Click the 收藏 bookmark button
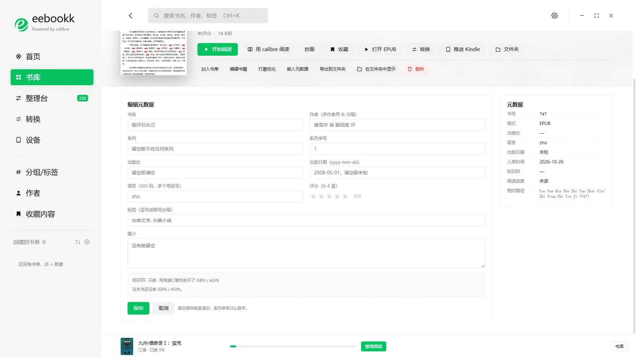Viewport: 636px width, 358px height. click(x=339, y=49)
